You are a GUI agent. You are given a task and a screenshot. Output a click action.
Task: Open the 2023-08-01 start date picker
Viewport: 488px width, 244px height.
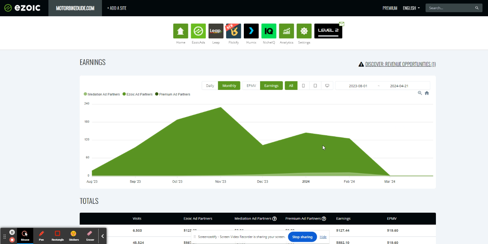(x=358, y=86)
